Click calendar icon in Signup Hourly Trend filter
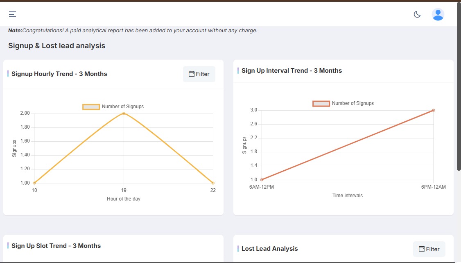Viewport: 461px width, 263px height. point(191,74)
